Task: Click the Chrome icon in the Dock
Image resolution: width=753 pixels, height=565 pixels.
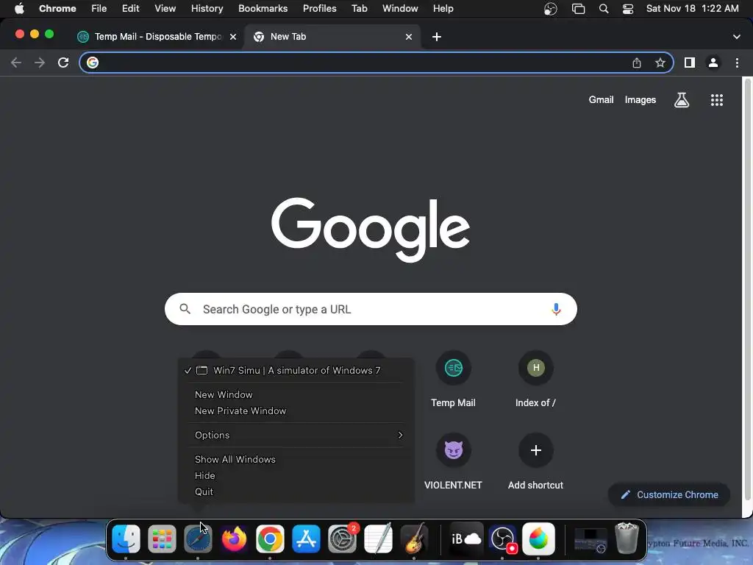Action: [270, 539]
